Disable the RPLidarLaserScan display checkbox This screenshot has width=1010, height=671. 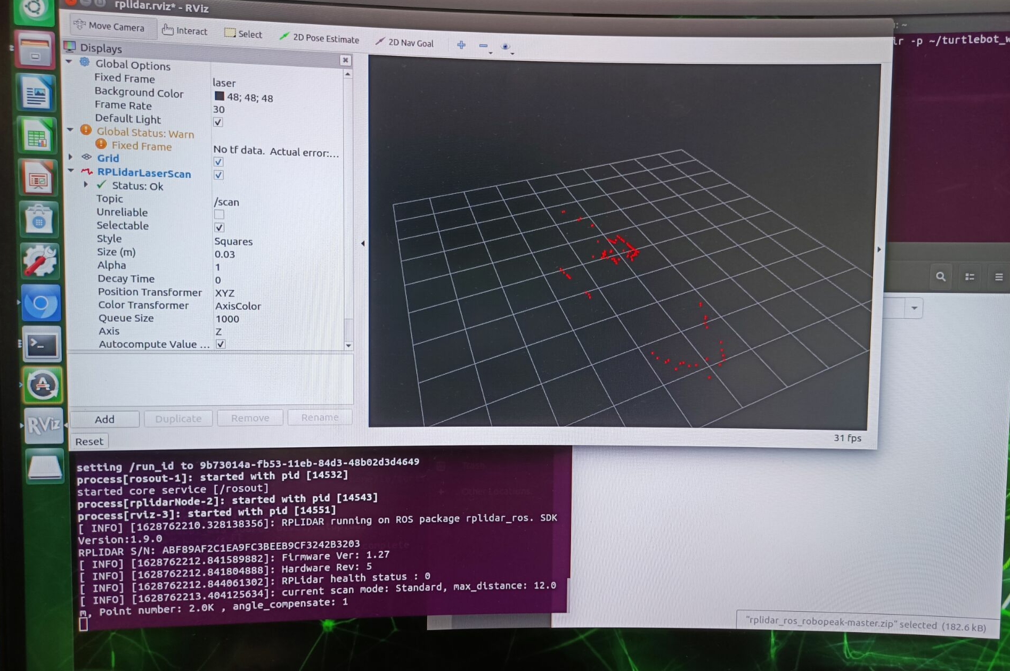pyautogui.click(x=218, y=175)
